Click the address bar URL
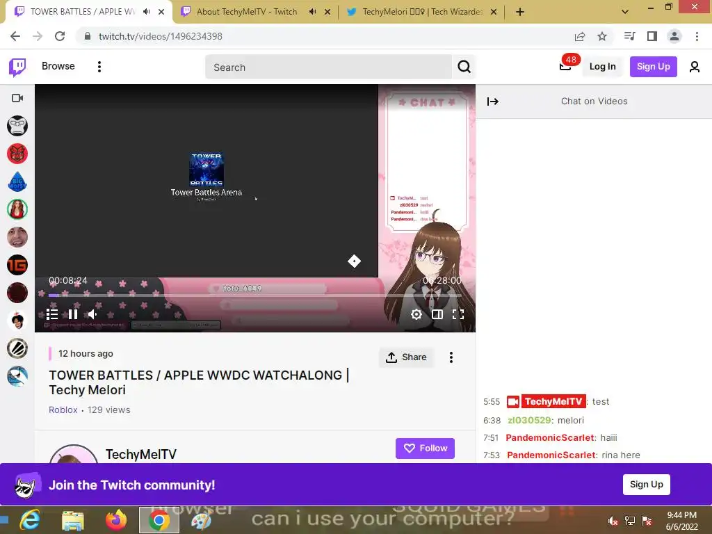Image resolution: width=712 pixels, height=534 pixels. click(x=161, y=36)
